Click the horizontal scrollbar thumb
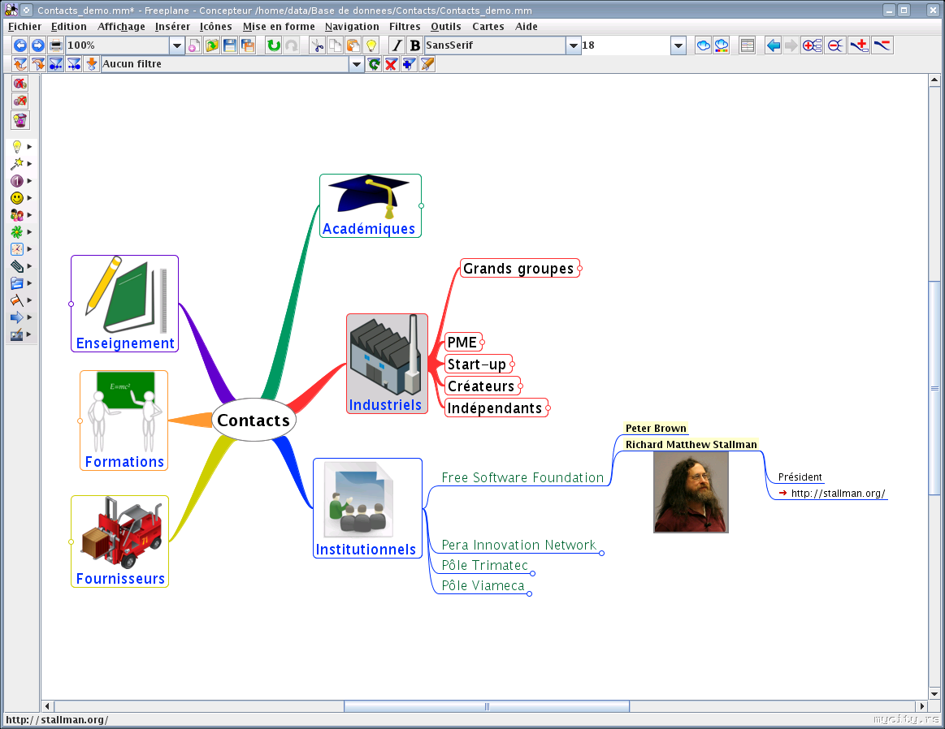The width and height of the screenshot is (945, 729). (x=487, y=706)
